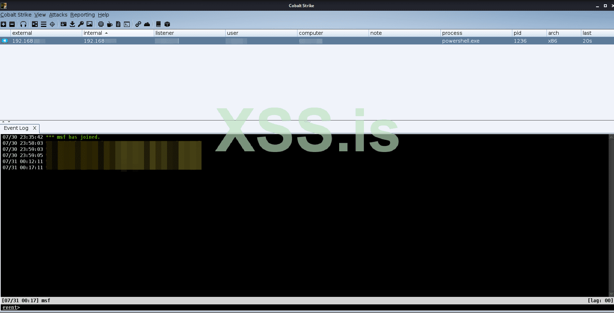Click the cube About icon in toolbar
Image resolution: width=614 pixels, height=313 pixels.
[x=167, y=24]
